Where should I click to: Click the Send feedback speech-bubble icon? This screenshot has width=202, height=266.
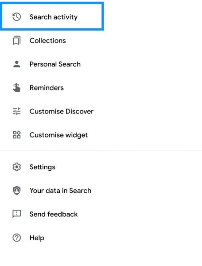(16, 214)
